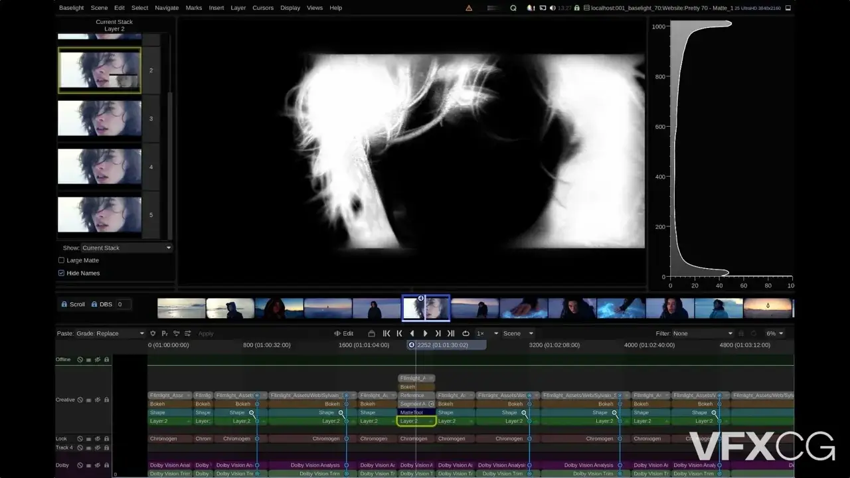Screen dimensions: 850x478
Task: Hide the Dolby track visibility
Action: [x=98, y=465]
